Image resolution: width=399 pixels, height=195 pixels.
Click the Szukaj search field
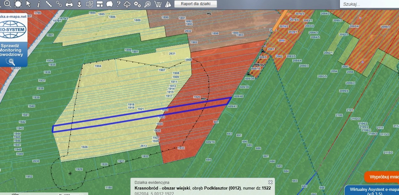coord(369,4)
